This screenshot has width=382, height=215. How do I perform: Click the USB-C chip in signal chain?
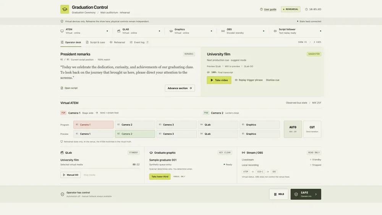[x=260, y=172]
